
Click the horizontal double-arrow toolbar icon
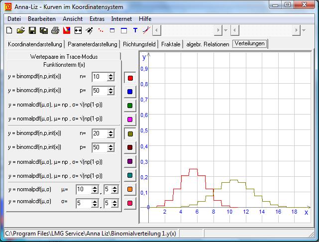(x=78, y=30)
